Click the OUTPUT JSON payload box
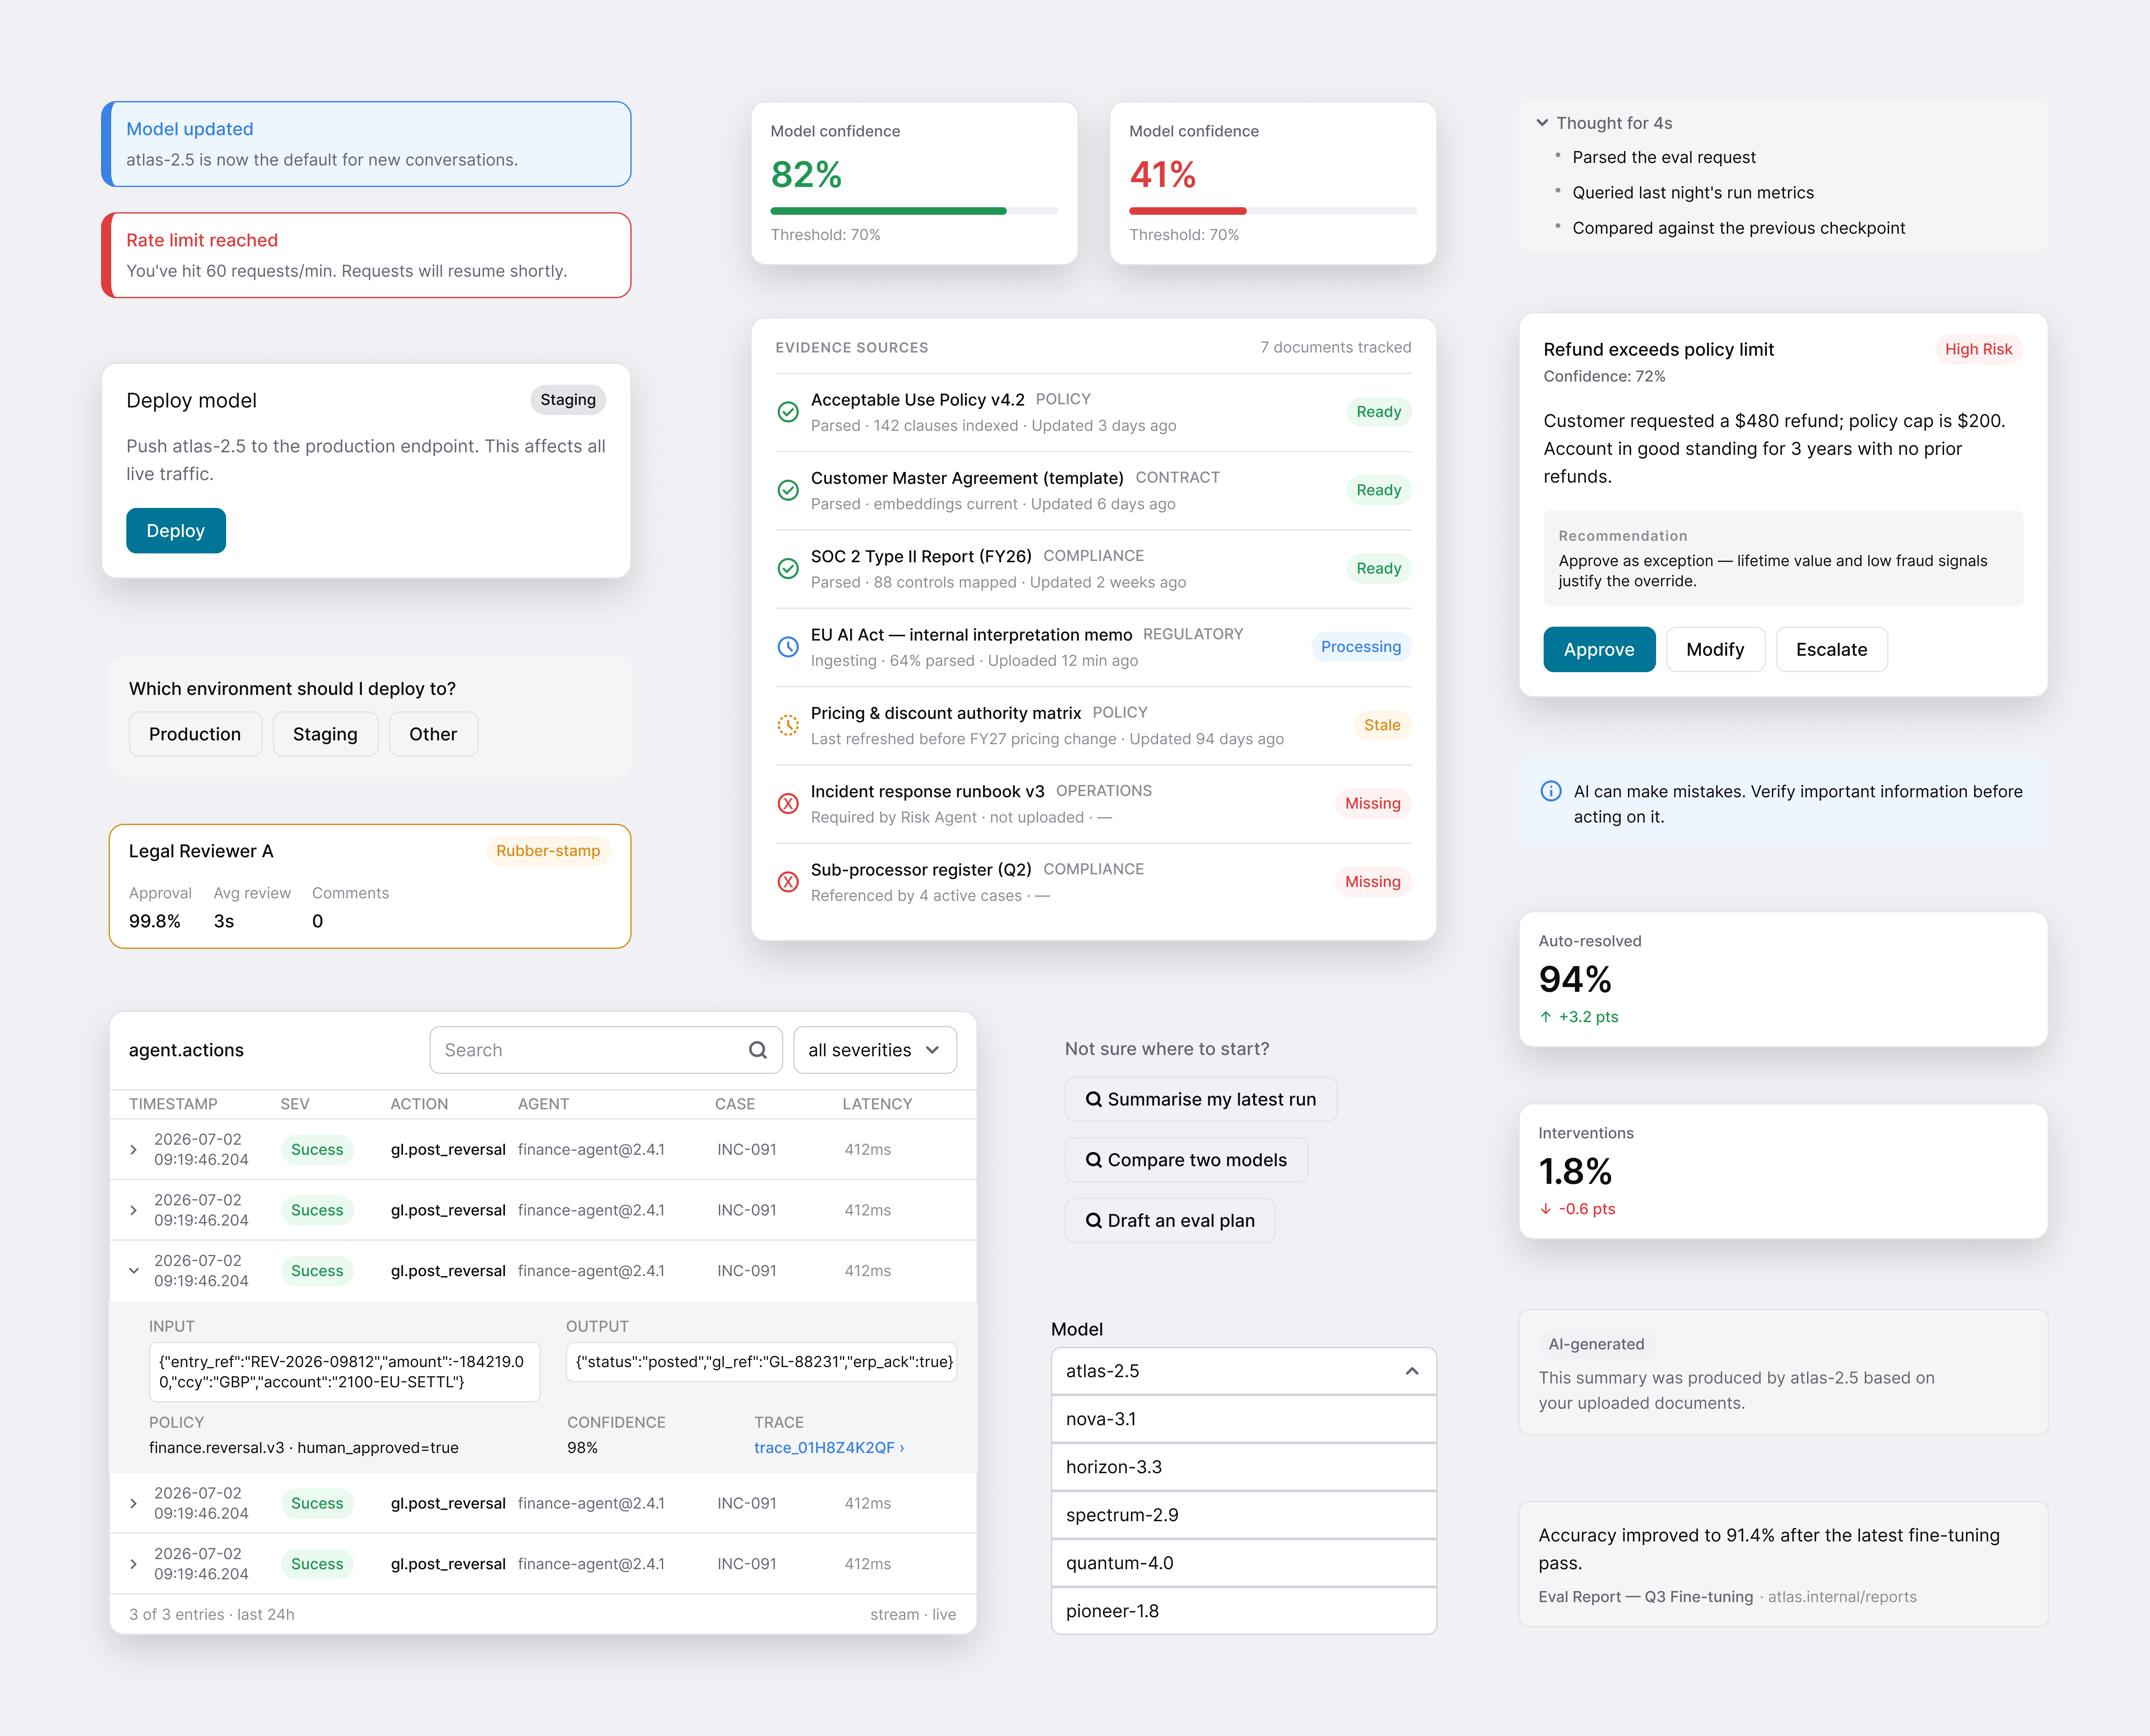The height and width of the screenshot is (1736, 2150). 762,1362
